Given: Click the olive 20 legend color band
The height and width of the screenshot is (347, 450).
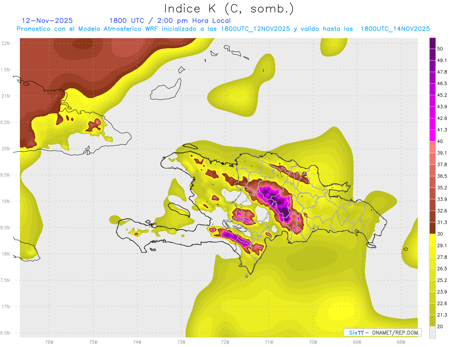Looking at the screenshot, I should point(432,320).
